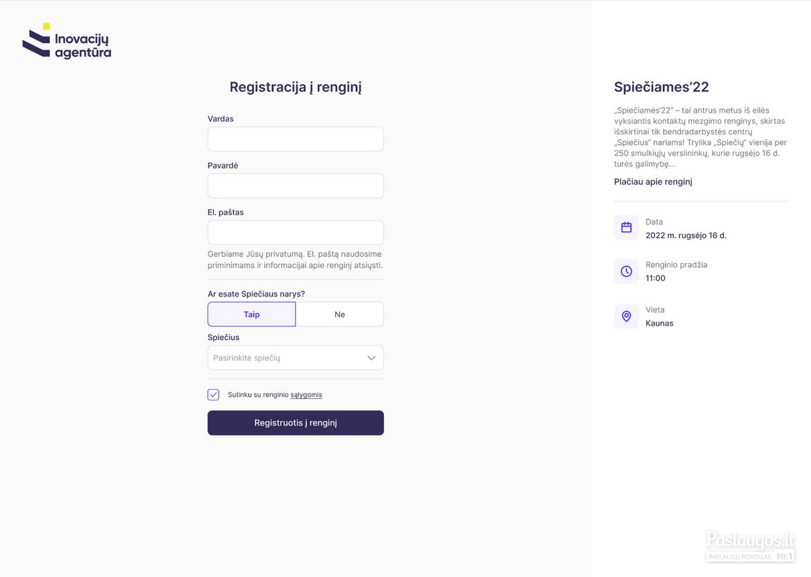The image size is (811, 577).
Task: Click the Registruotis į renginį button
Action: [x=296, y=423]
